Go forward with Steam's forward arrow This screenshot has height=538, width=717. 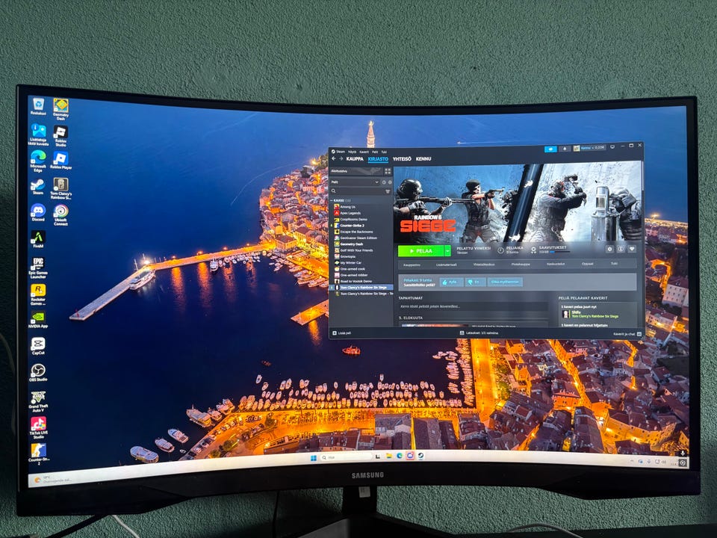(x=341, y=158)
